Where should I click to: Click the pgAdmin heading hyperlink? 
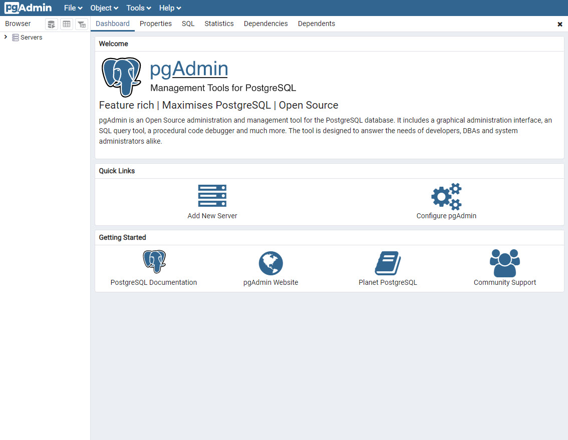pos(189,69)
